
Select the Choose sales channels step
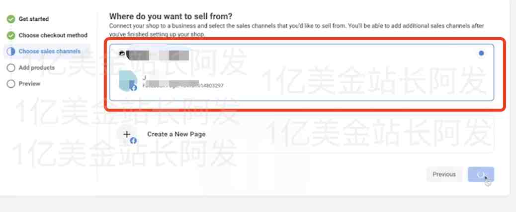click(49, 51)
